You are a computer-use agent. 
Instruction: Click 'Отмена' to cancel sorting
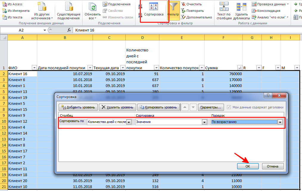click(x=272, y=166)
